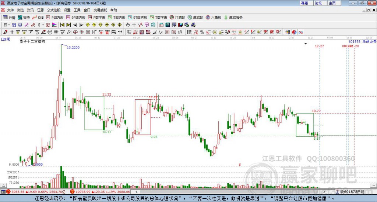The height and width of the screenshot is (202, 377).
Task: Select the crosshair cursor tool
Action: 134,25
